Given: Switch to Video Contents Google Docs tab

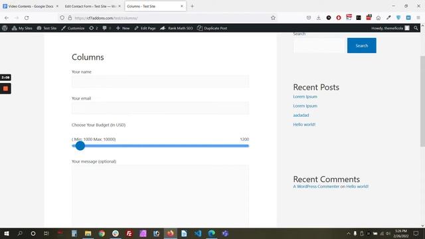Looking at the screenshot, I should tap(30, 6).
